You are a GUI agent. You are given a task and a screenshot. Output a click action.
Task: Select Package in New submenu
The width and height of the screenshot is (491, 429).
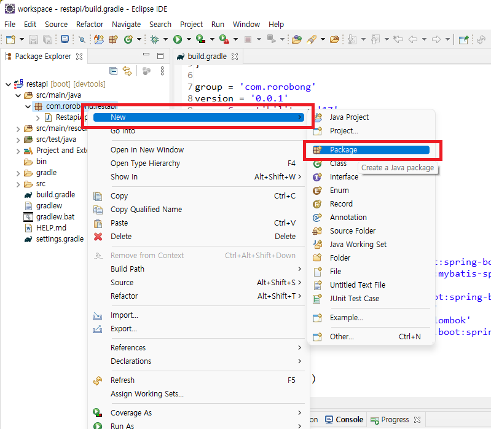tap(371, 150)
